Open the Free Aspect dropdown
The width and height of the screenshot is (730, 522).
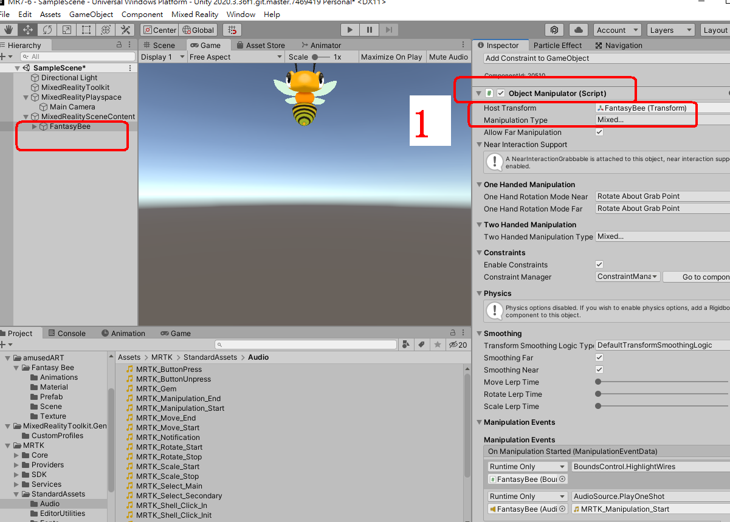coord(236,57)
